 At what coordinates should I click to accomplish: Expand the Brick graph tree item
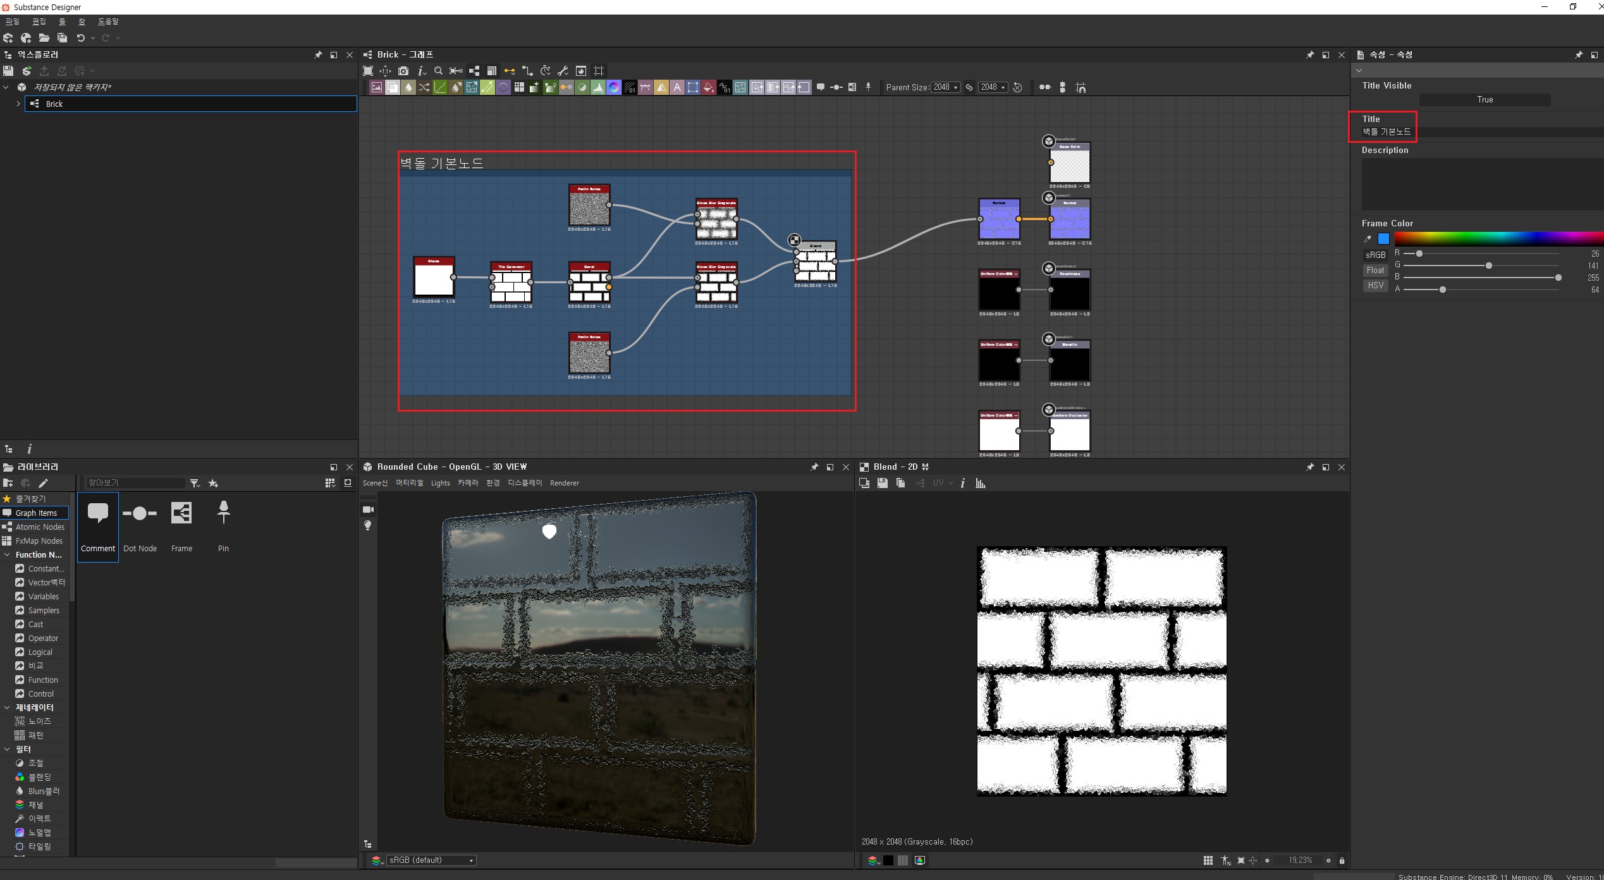tap(18, 104)
